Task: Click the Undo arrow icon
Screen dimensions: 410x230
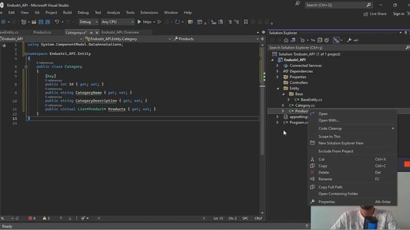Action: click(x=56, y=22)
